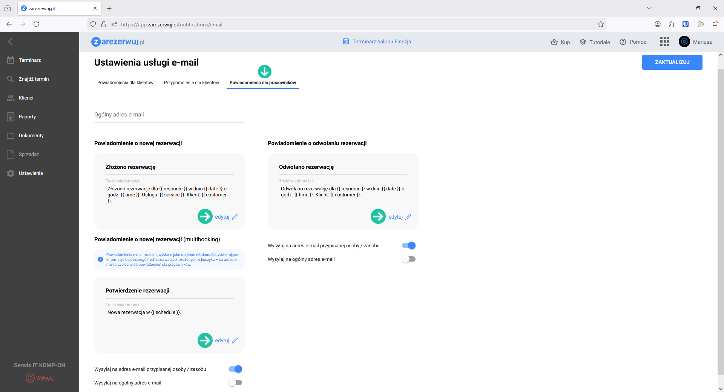Click the Kup label

(x=565, y=42)
